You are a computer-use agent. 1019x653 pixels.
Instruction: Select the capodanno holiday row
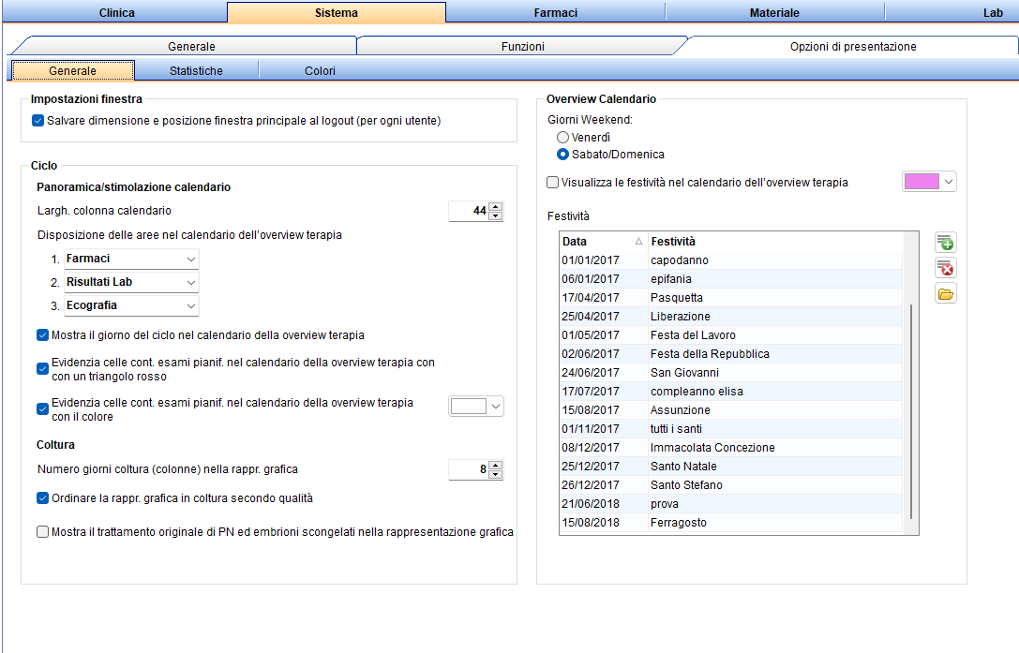tap(731, 260)
